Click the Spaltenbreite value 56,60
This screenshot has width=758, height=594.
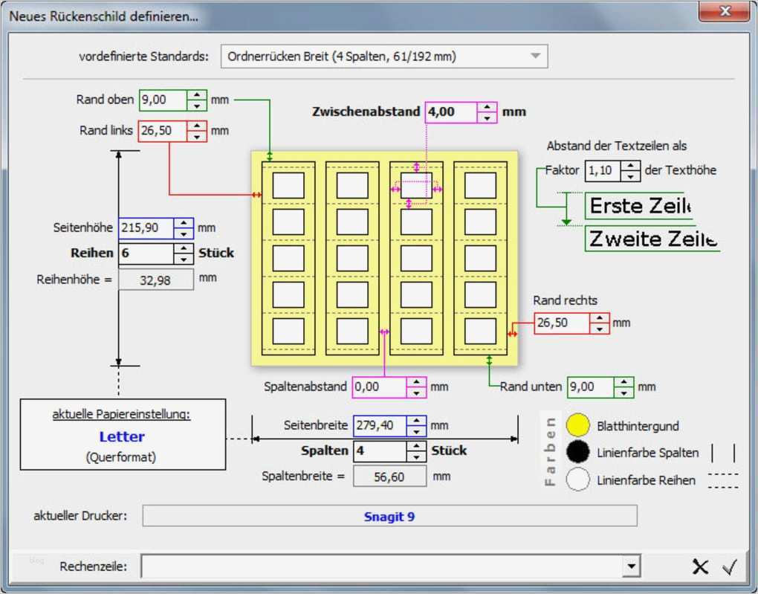[389, 477]
